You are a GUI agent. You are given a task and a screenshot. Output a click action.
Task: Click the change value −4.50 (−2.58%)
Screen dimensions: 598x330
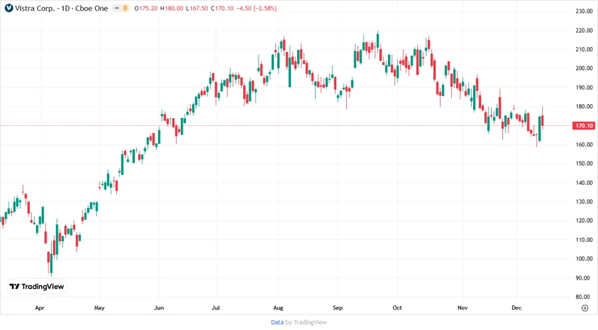click(256, 8)
